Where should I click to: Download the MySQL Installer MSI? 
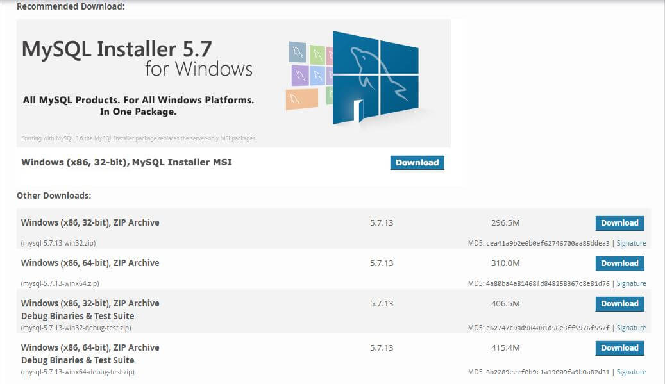[417, 163]
